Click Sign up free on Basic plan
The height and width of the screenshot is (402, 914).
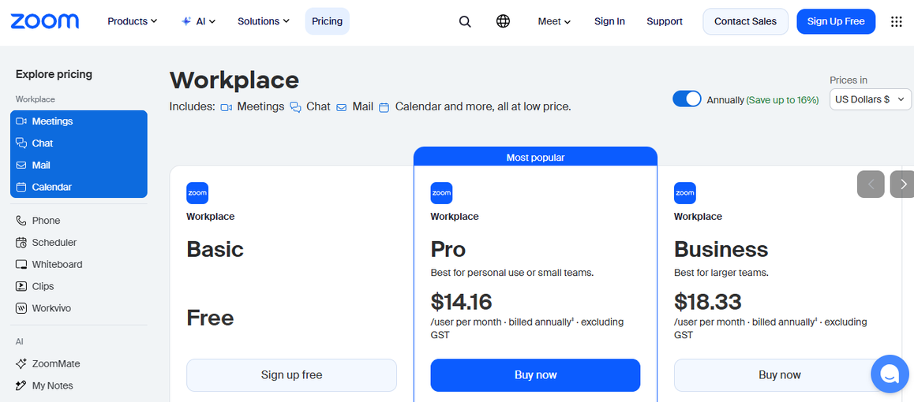tap(291, 374)
